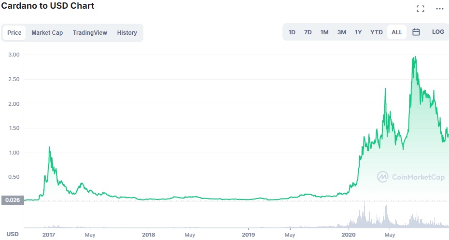This screenshot has height=240, width=449.
Task: Open the three-dot more options menu
Action: [439, 9]
